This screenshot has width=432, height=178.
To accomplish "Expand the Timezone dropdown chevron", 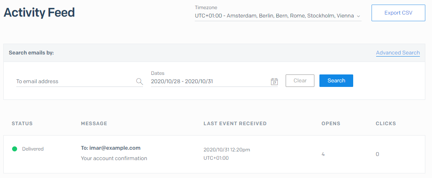I will point(359,16).
